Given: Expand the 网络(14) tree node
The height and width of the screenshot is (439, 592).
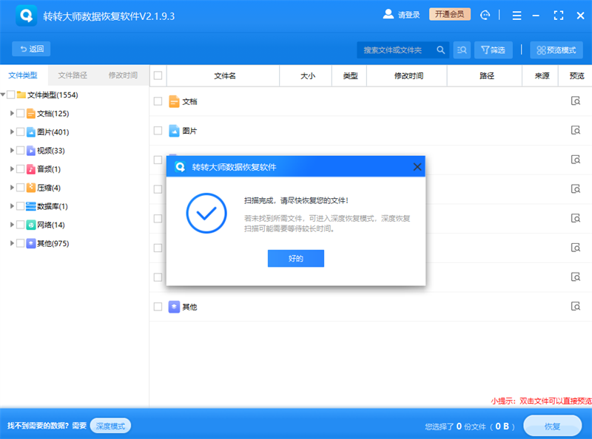Looking at the screenshot, I should point(11,224).
